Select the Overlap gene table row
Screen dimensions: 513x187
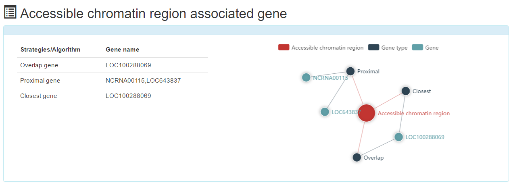(x=113, y=65)
